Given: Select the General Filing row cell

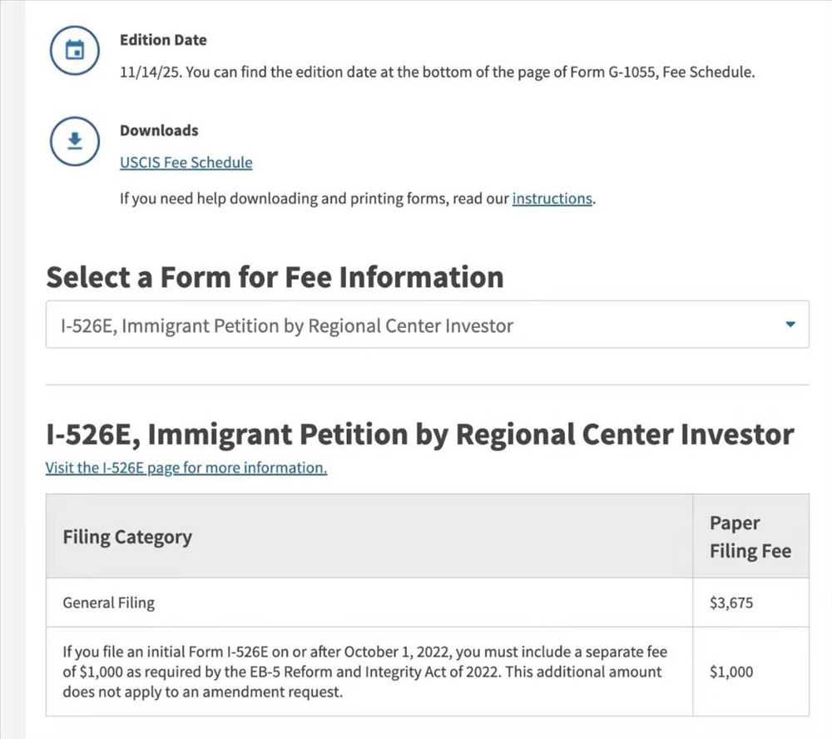Looking at the screenshot, I should coord(109,603).
